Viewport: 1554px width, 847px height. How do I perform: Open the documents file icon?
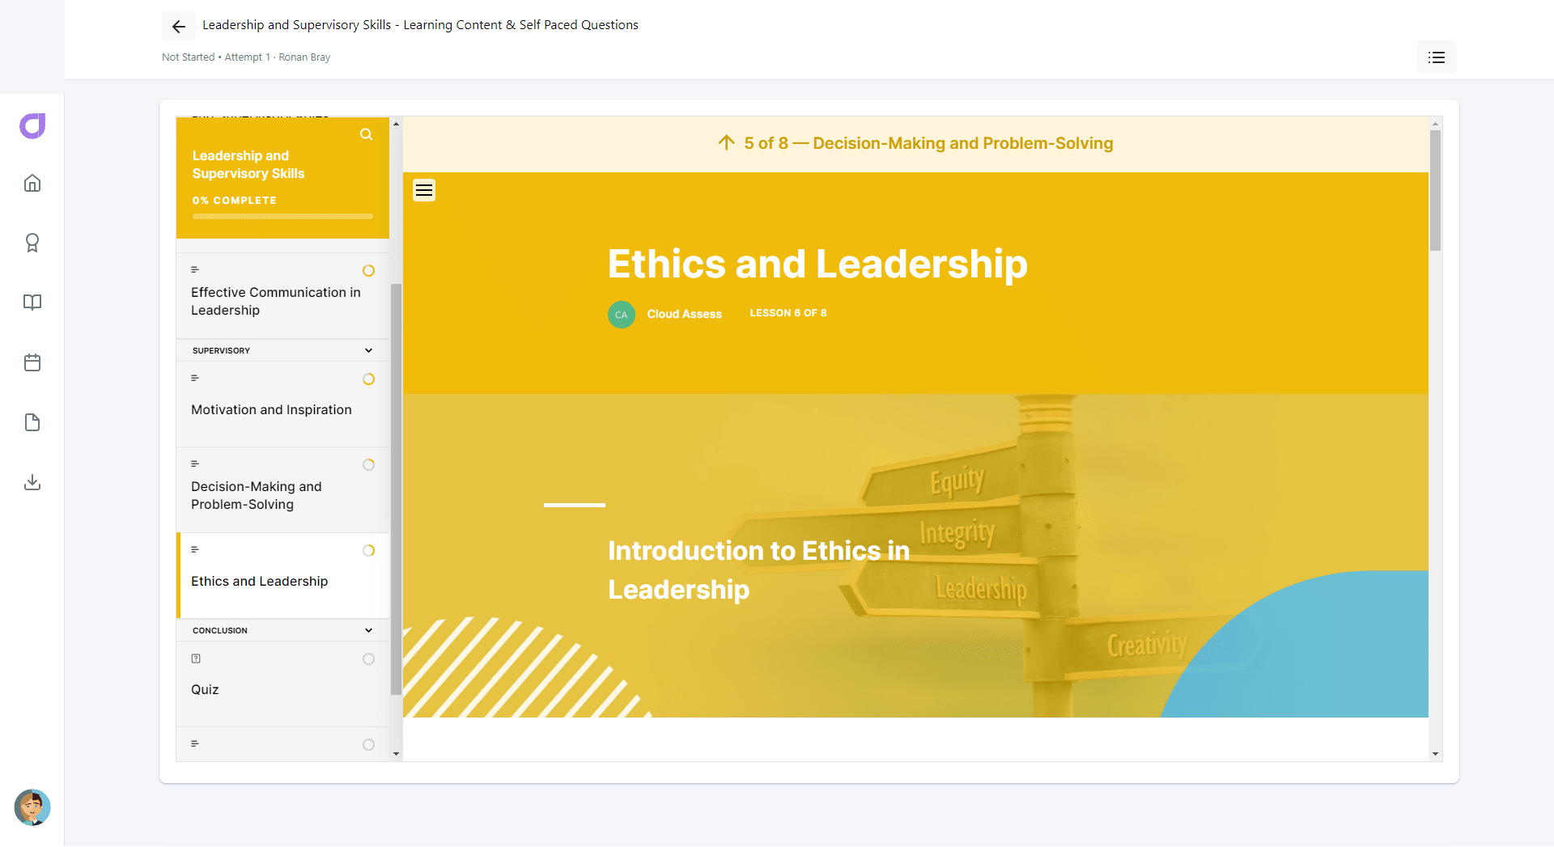coord(32,422)
